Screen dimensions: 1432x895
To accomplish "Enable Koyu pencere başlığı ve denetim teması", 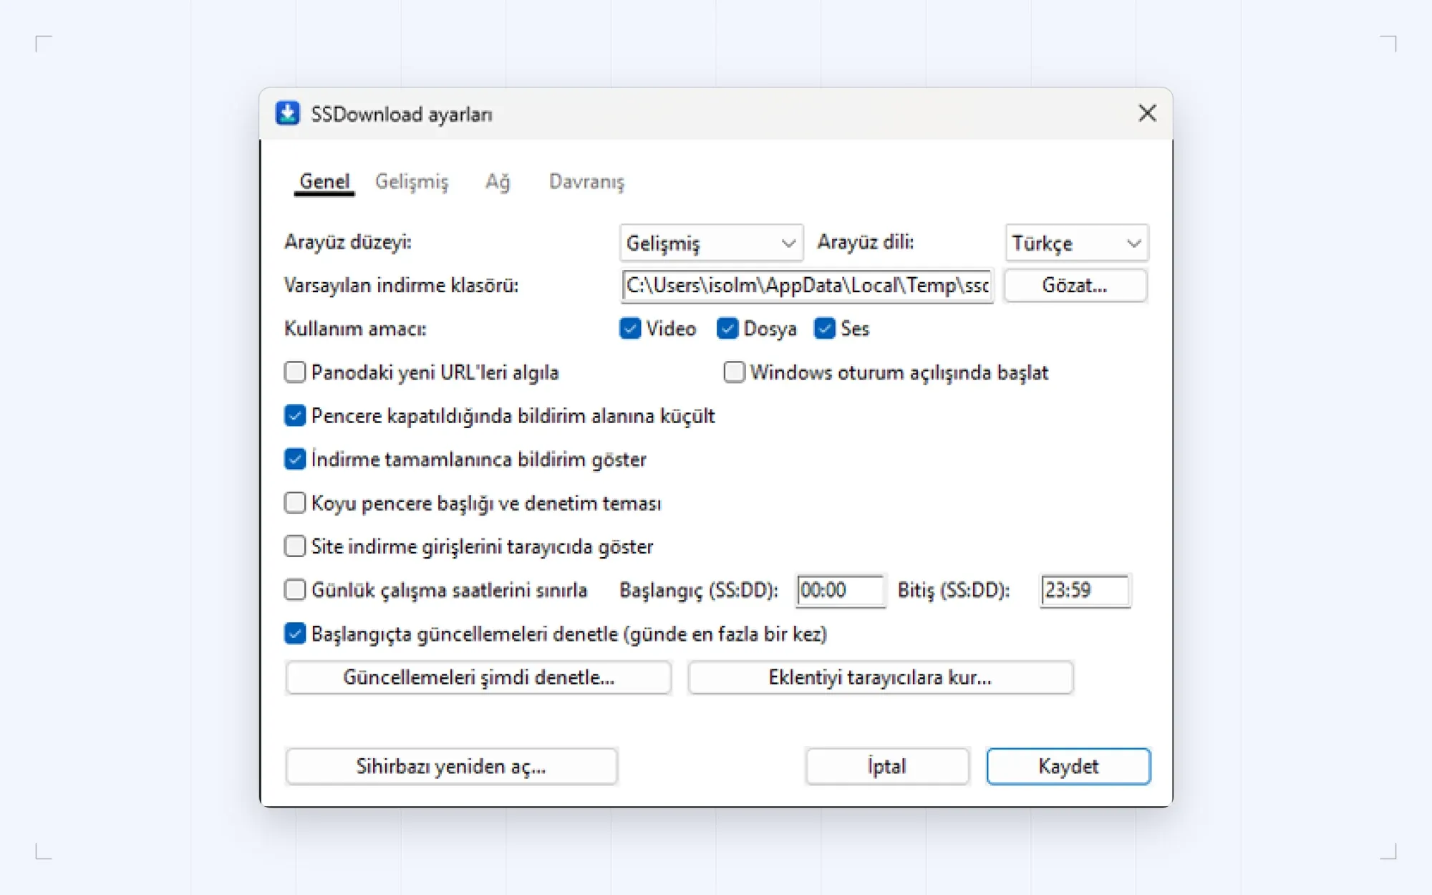I will click(295, 503).
